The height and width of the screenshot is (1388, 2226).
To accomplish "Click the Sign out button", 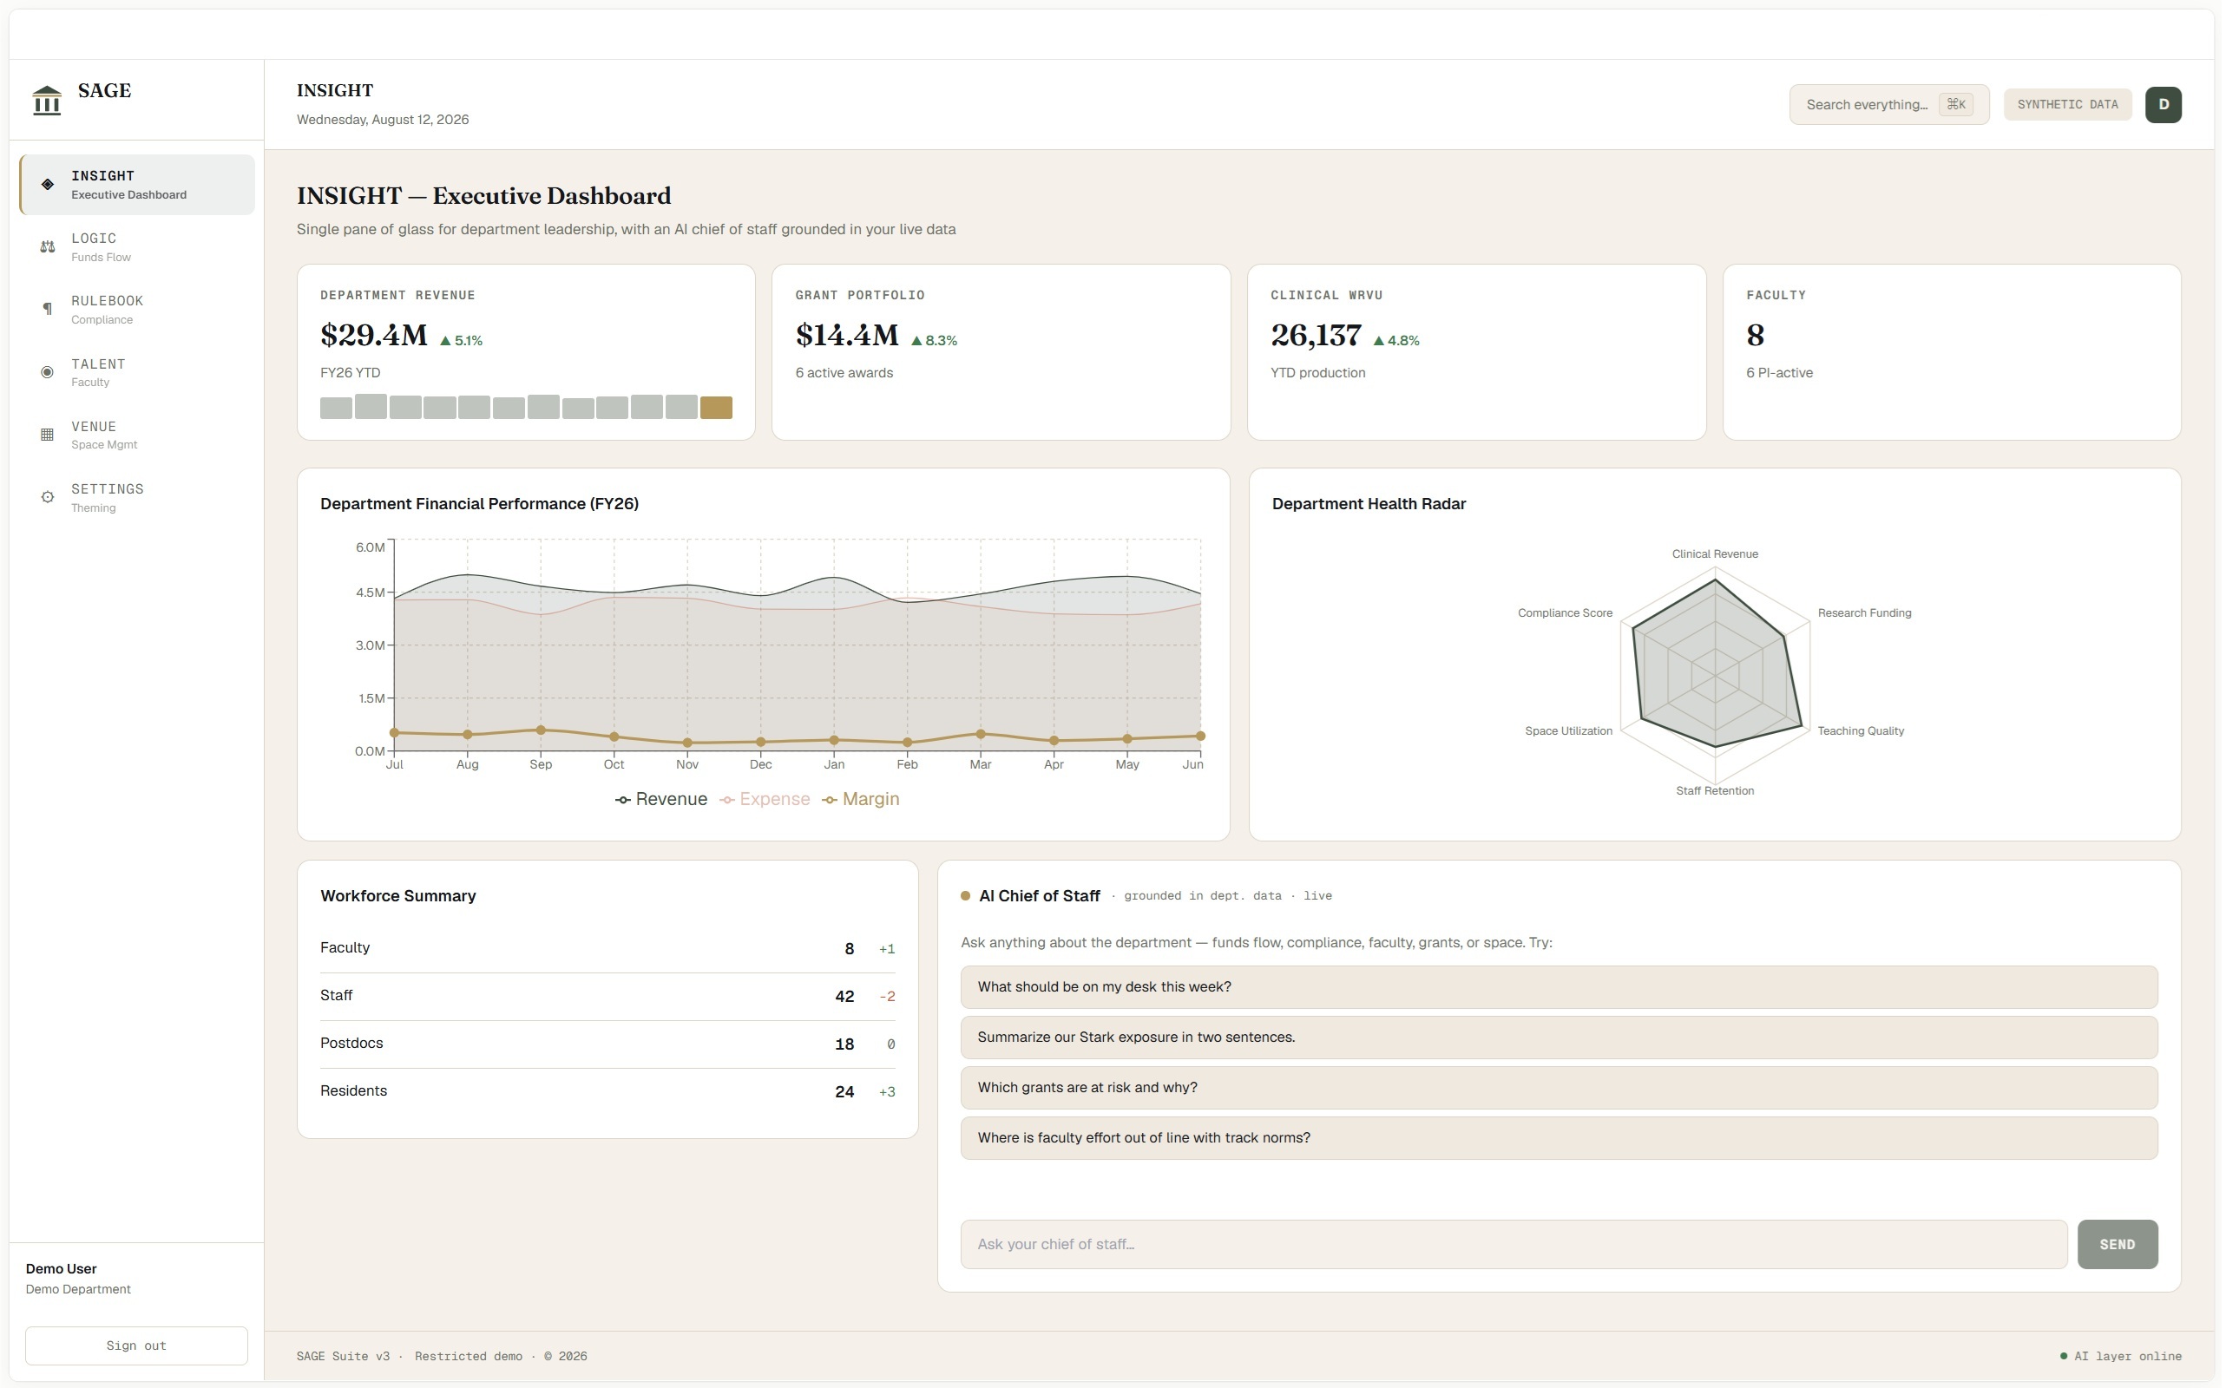I will tap(137, 1346).
